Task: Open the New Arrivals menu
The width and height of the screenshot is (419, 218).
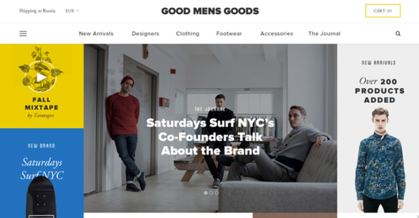Action: point(96,34)
